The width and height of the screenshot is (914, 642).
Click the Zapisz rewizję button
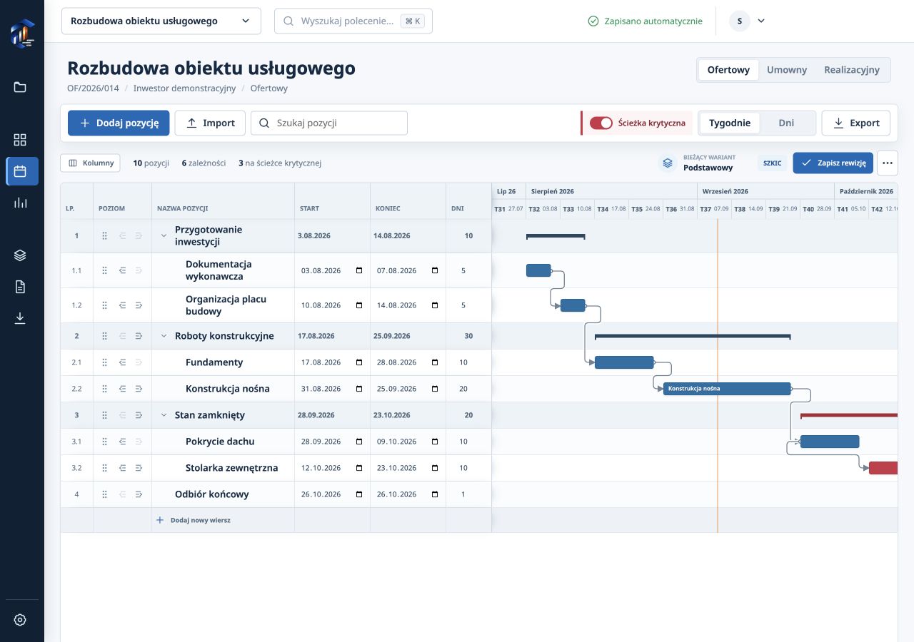click(833, 163)
